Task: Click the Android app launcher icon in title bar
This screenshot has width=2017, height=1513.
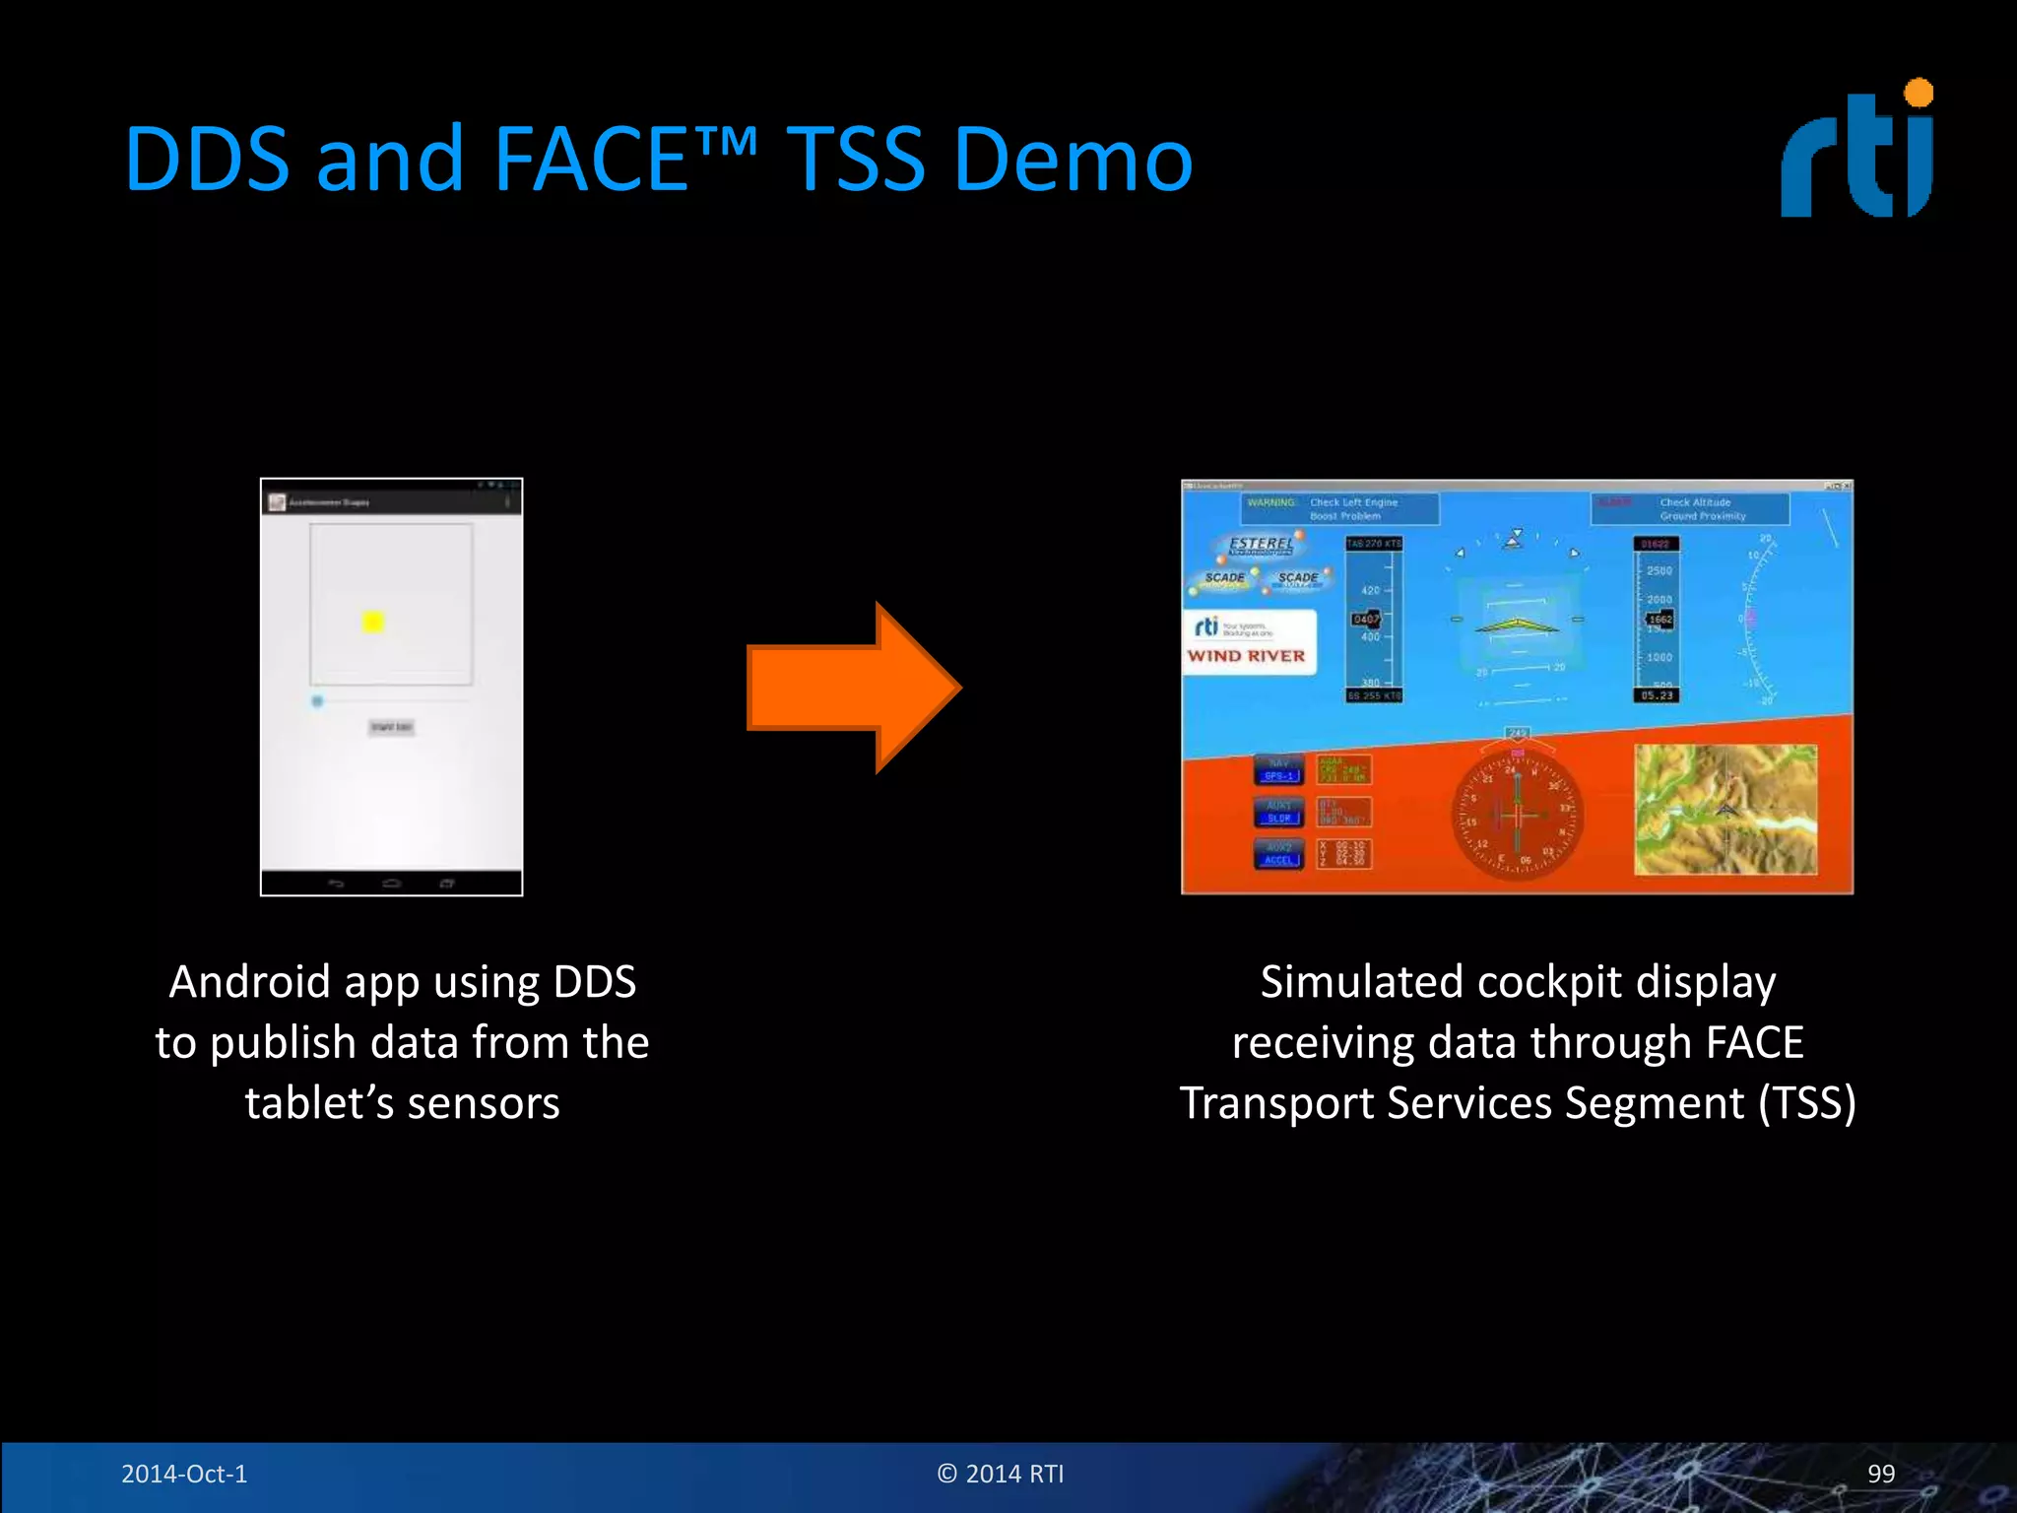Action: pos(277,502)
